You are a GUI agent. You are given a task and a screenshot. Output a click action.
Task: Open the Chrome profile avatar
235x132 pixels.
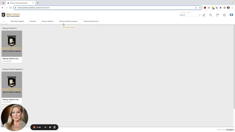point(228,8)
